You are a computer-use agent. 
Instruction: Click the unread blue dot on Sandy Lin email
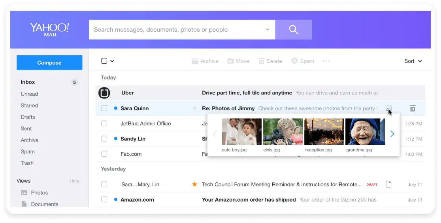[116, 138]
